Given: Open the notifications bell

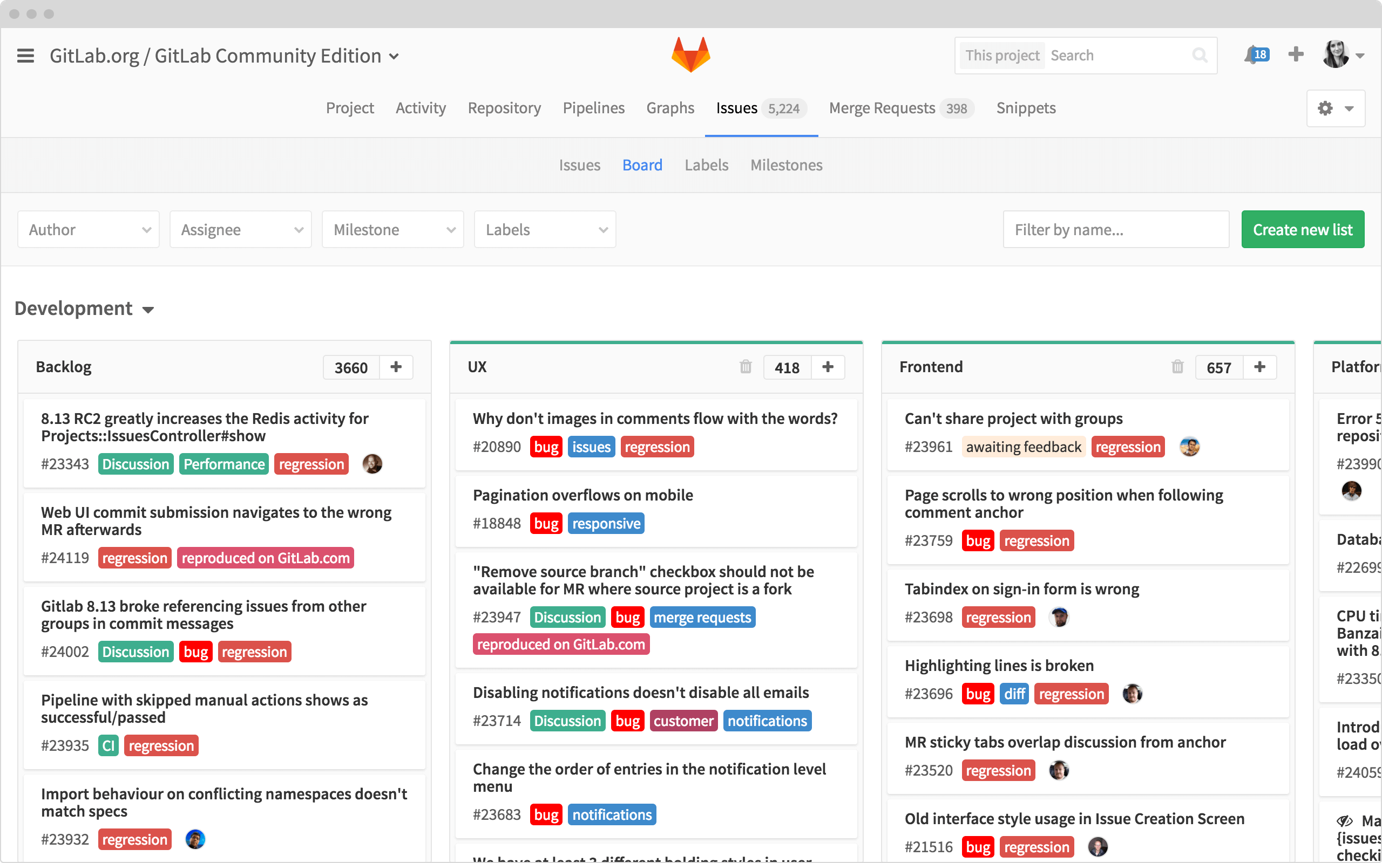Looking at the screenshot, I should [x=1254, y=54].
